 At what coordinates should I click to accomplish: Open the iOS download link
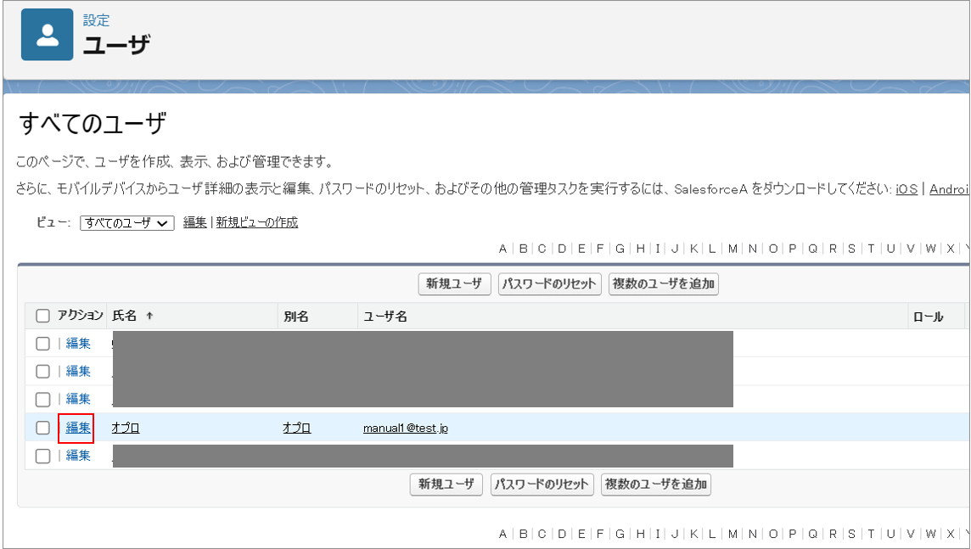pyautogui.click(x=906, y=189)
